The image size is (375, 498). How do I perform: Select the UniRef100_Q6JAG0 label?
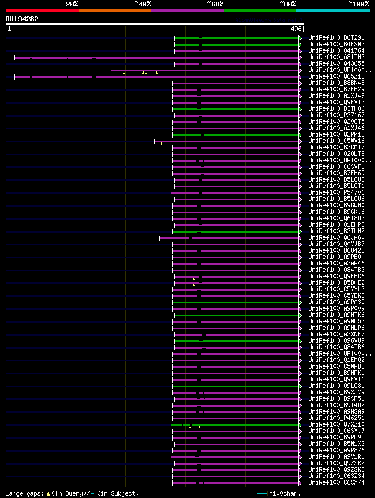coord(336,237)
